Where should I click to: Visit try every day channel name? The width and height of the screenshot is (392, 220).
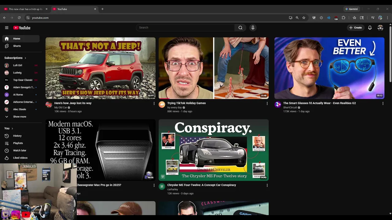pos(175,108)
